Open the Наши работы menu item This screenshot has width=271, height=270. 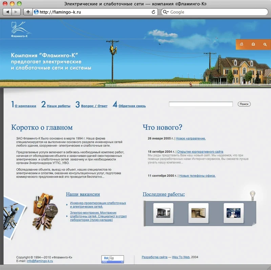point(59,106)
